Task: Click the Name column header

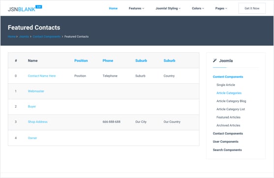Action: click(32, 60)
